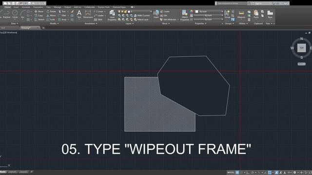Expand the Annotation panel
Image resolution: width=312 pixels, height=175 pixels.
tap(91, 23)
